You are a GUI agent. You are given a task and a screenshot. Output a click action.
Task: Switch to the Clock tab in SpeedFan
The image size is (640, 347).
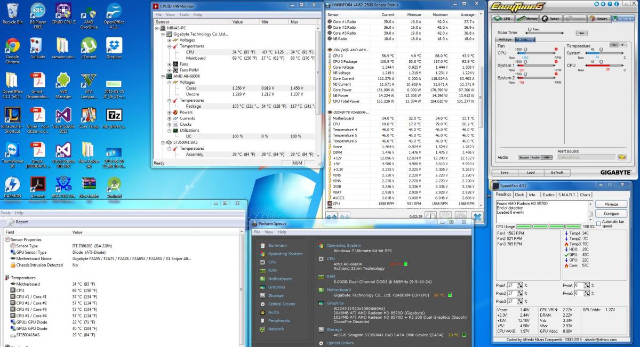(519, 195)
